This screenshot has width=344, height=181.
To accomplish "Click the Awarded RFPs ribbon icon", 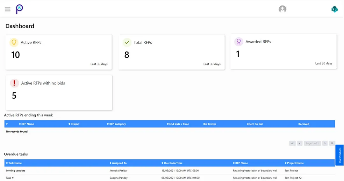I will tap(238, 42).
